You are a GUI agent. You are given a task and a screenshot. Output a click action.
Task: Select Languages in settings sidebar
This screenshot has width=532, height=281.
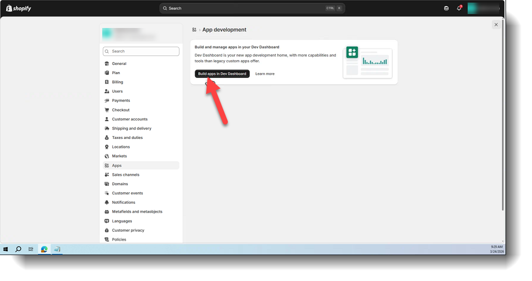pyautogui.click(x=141, y=221)
